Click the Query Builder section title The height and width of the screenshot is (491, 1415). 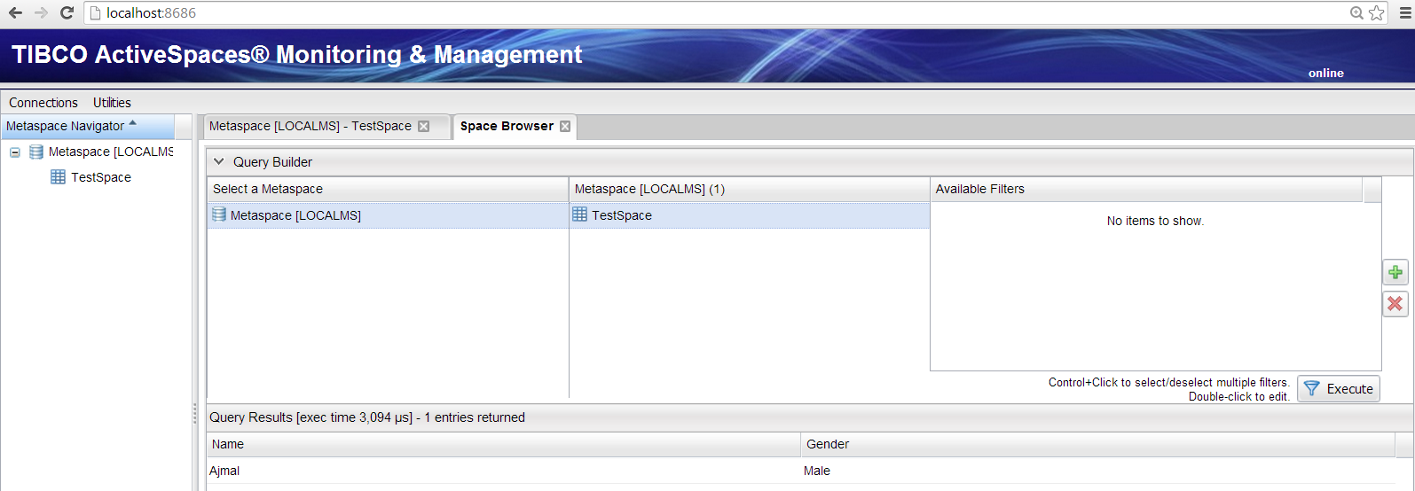point(272,162)
